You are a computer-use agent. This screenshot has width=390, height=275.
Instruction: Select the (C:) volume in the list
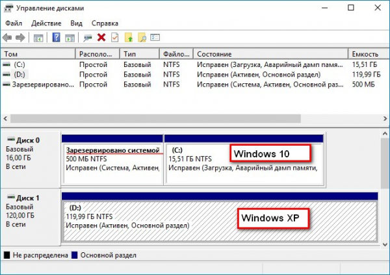[x=19, y=64]
